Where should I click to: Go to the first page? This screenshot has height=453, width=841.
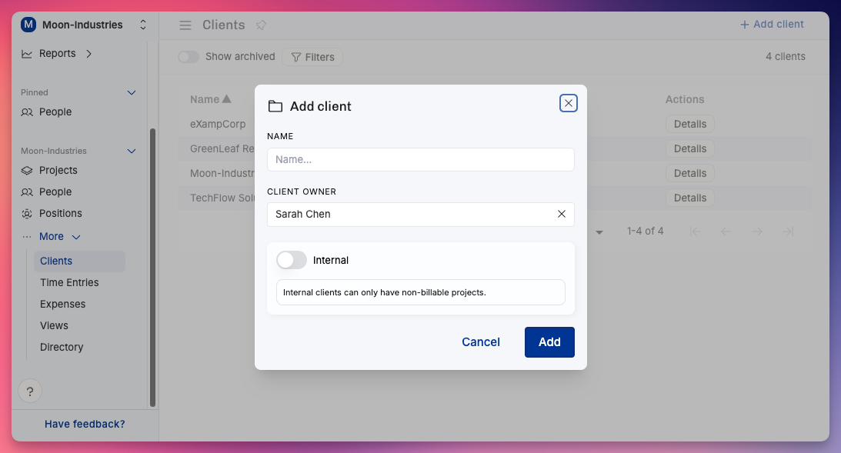[696, 231]
